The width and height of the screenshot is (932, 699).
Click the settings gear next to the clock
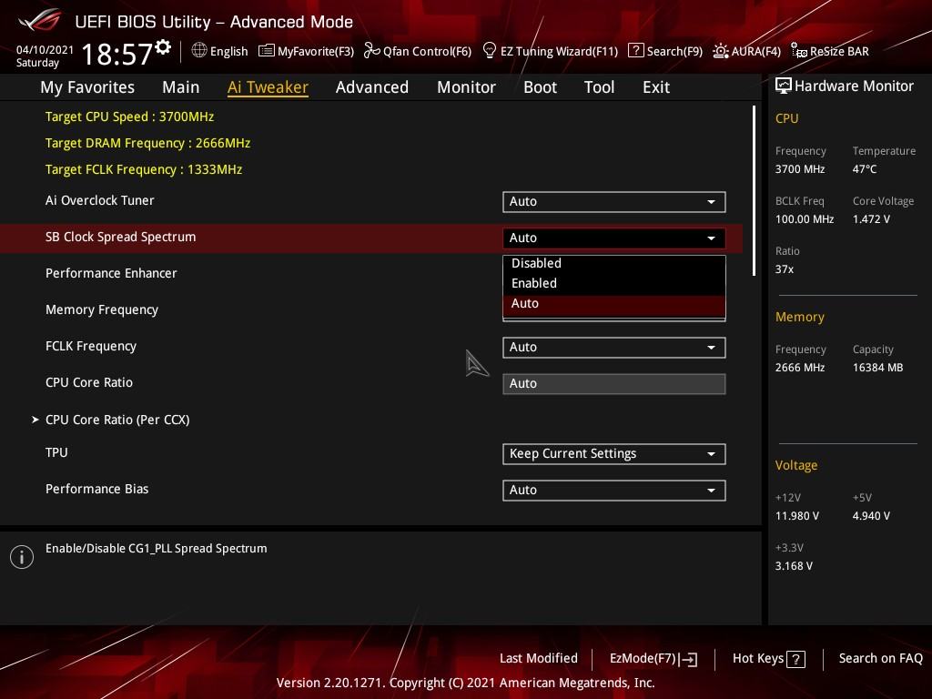tap(163, 46)
